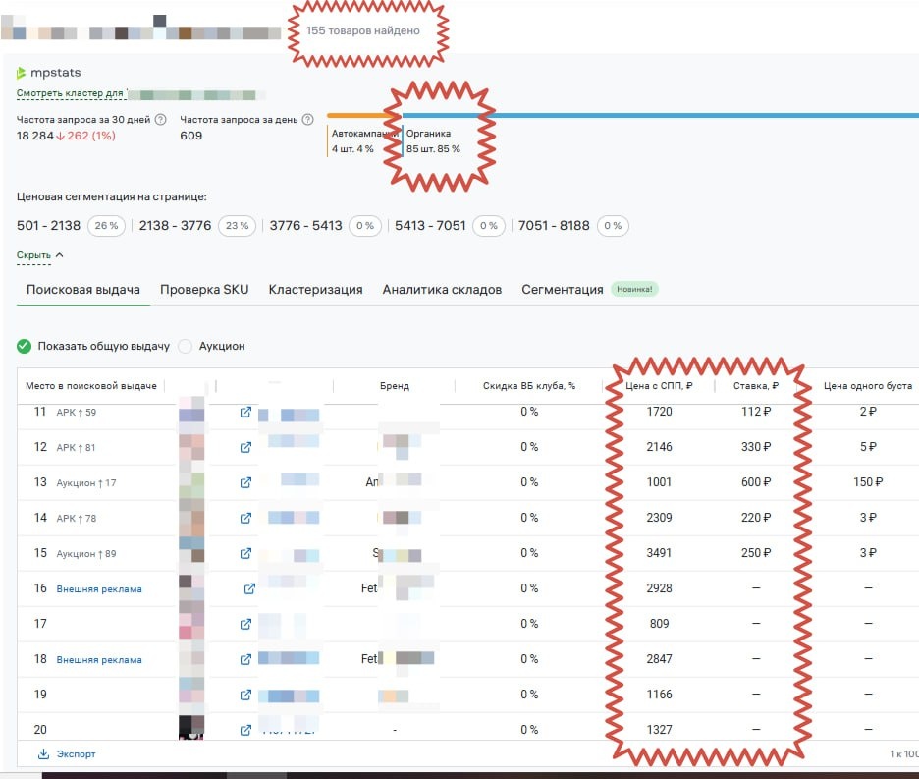Screen dimensions: 919x779
Task: Open external link icon in row 16
Action: [x=249, y=588]
